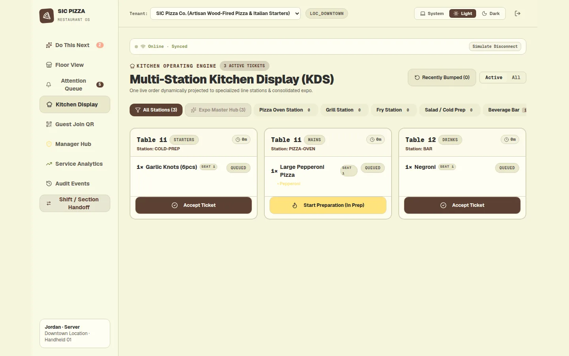Click the Guest Join QR code icon
569x356 pixels.
(x=49, y=124)
